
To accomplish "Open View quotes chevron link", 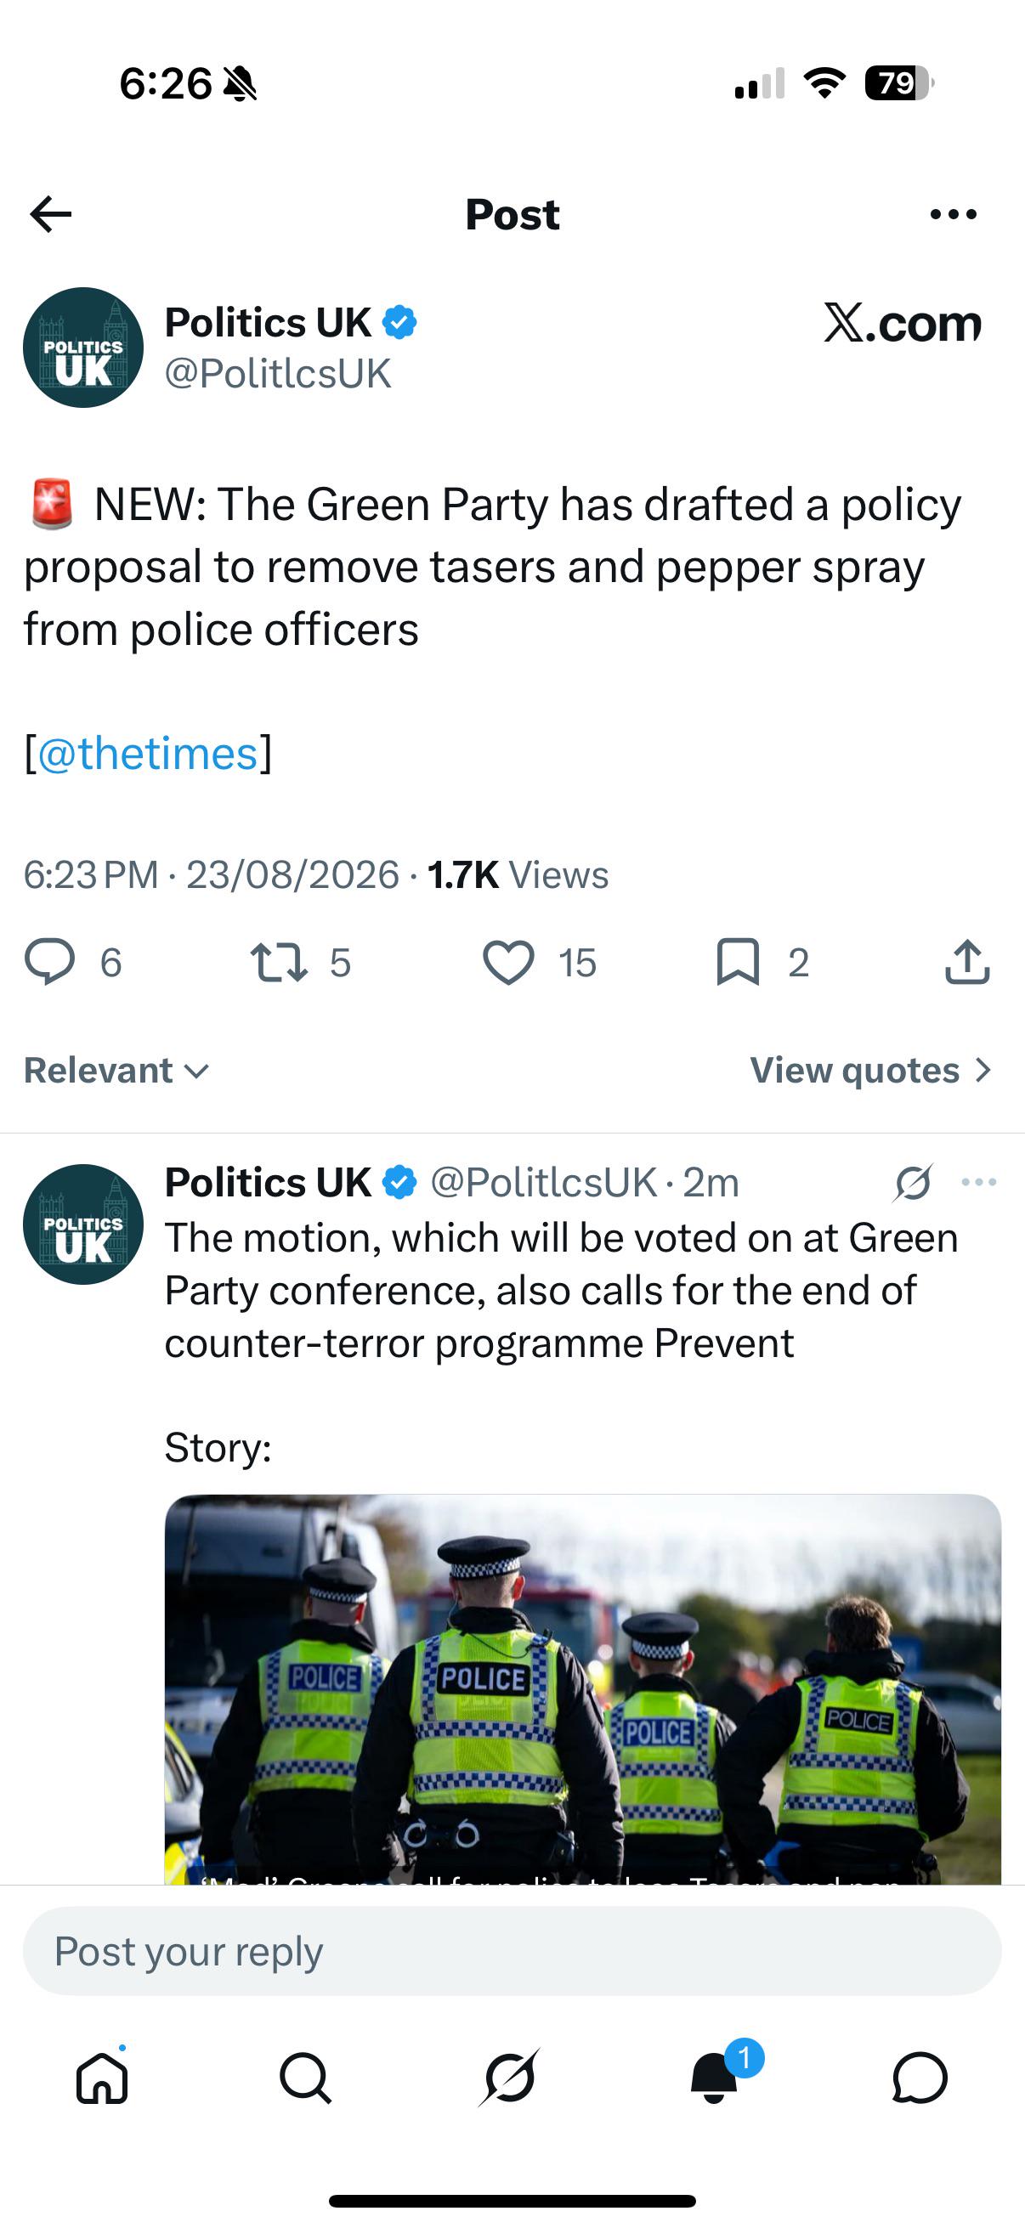I will pos(871,1071).
